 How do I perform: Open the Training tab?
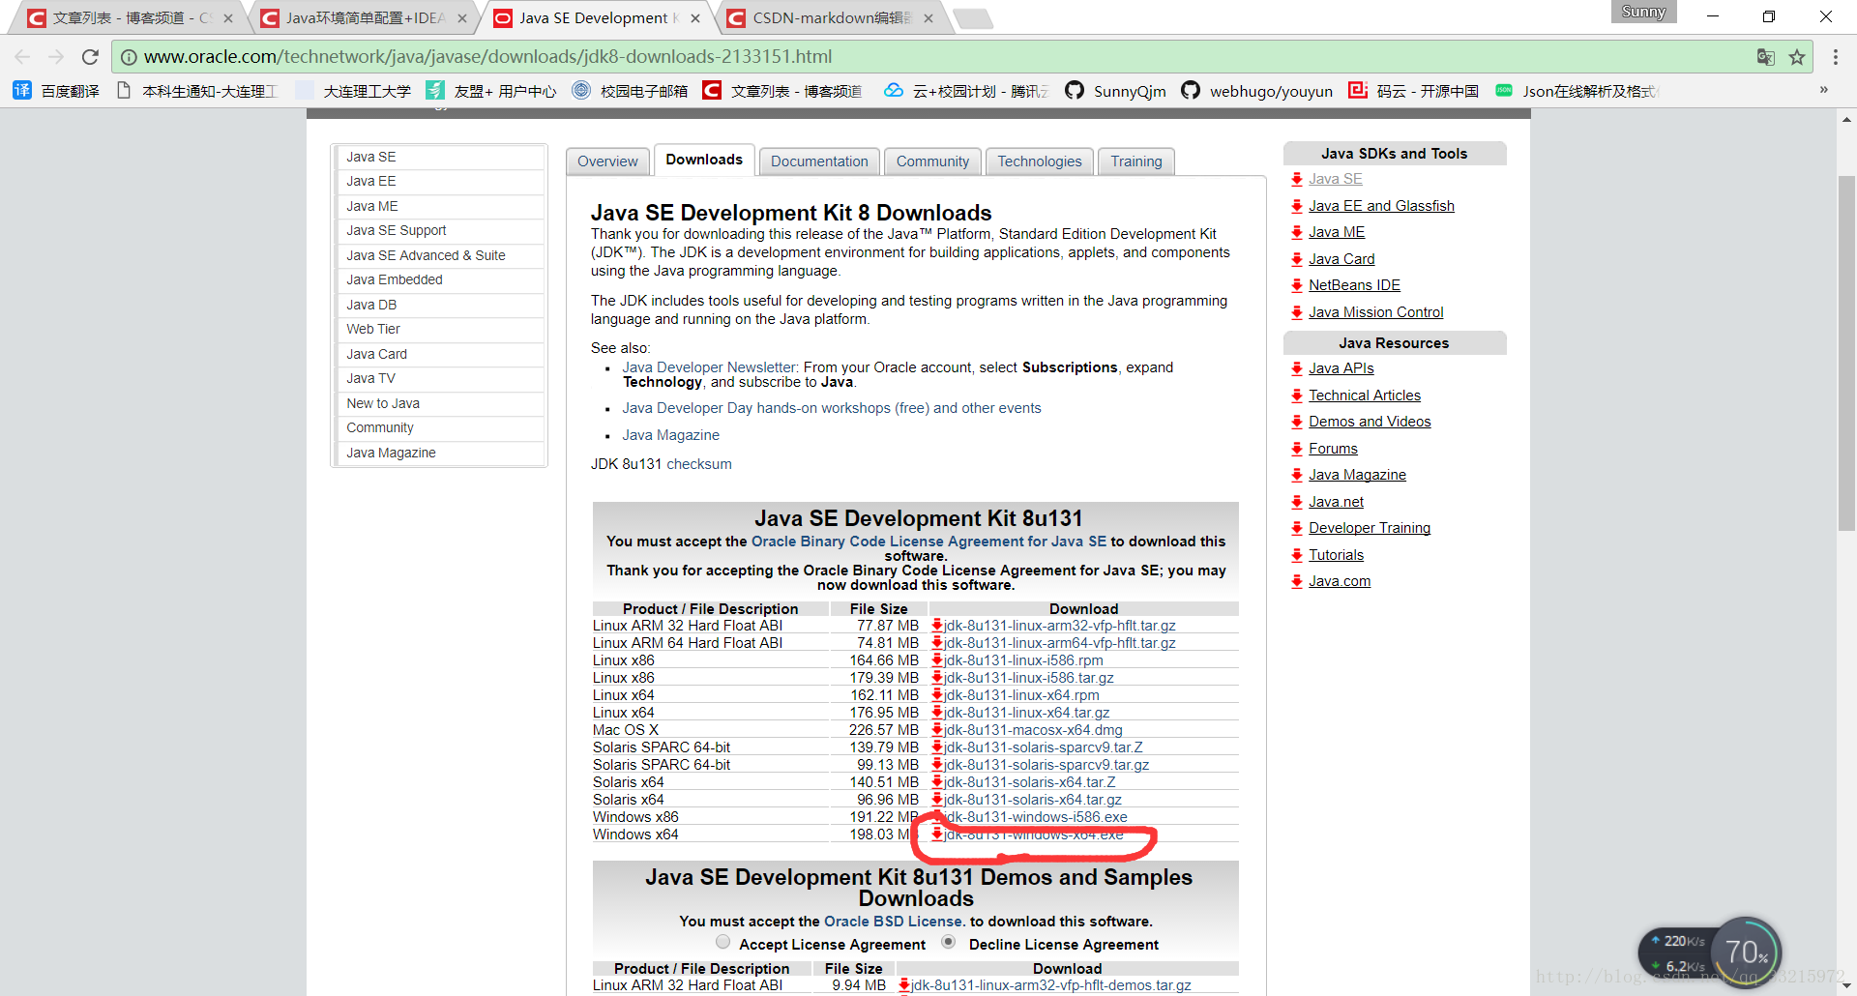[1136, 161]
